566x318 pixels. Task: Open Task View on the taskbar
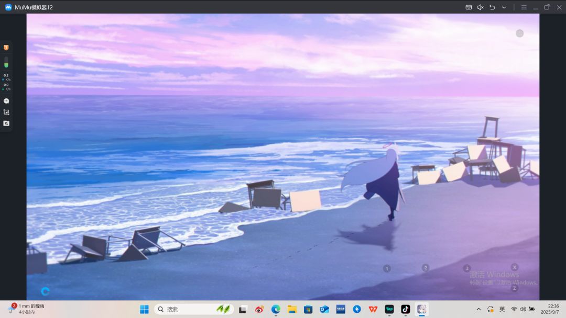(x=243, y=309)
